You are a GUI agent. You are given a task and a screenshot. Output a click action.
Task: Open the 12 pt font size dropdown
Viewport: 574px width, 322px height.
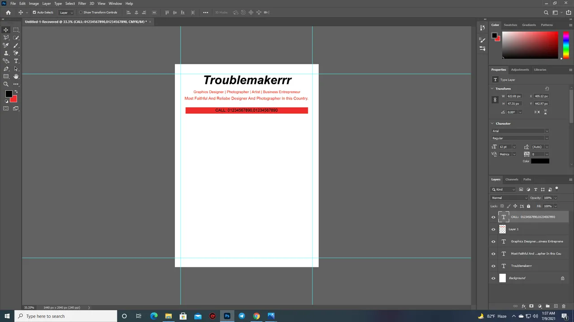click(x=514, y=147)
